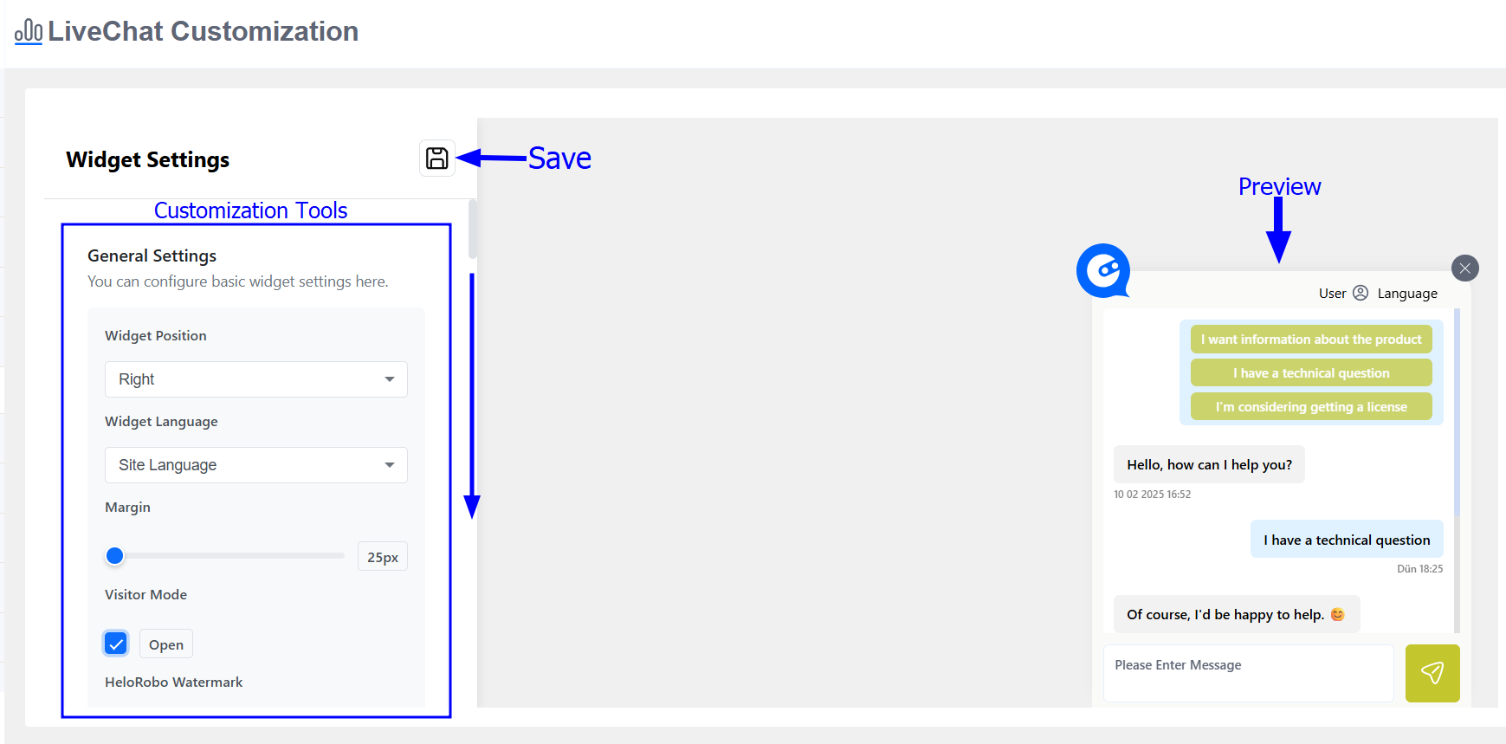The width and height of the screenshot is (1506, 744).
Task: Click the blue chat bubble widget logo
Action: (1103, 270)
